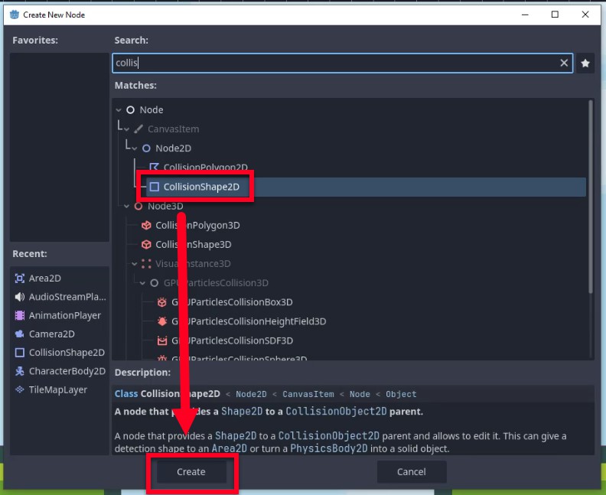This screenshot has width=606, height=495.
Task: Select CollisionShape3D node type
Action: pyautogui.click(x=194, y=245)
